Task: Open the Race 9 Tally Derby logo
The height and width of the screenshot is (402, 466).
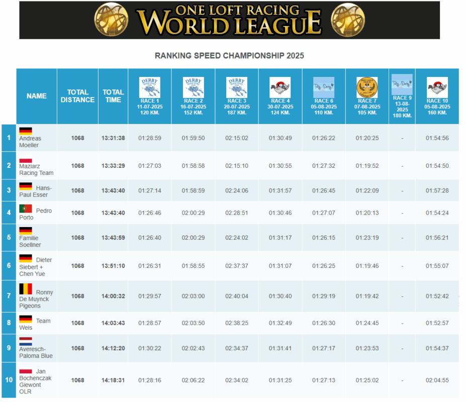Action: pyautogui.click(x=402, y=84)
